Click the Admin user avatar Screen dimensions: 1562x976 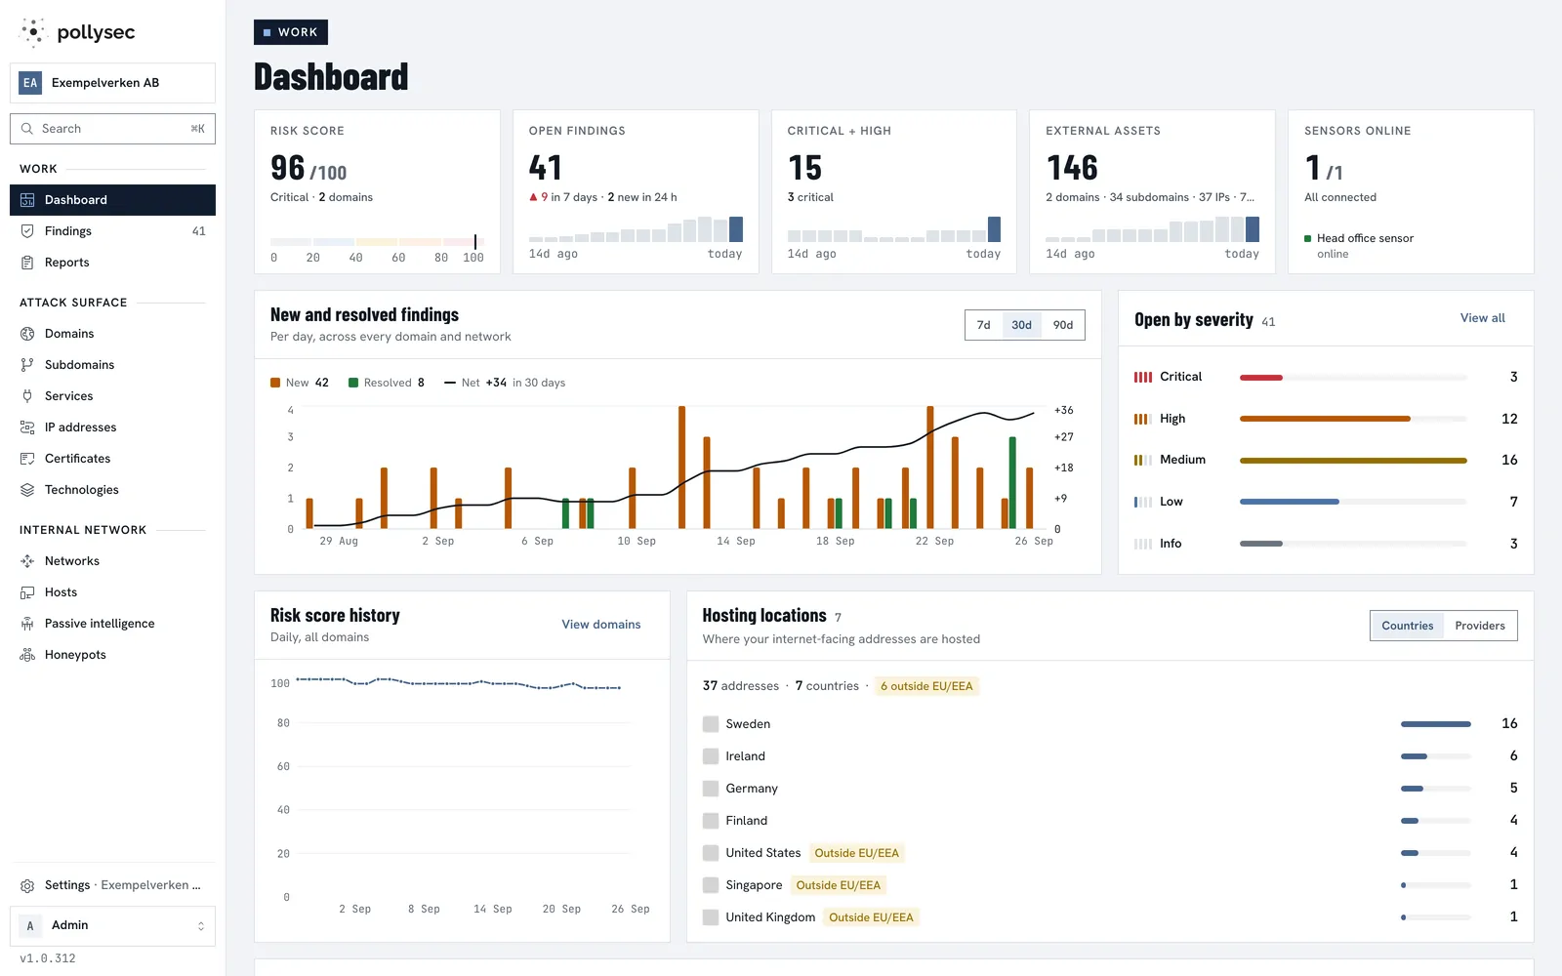(30, 926)
